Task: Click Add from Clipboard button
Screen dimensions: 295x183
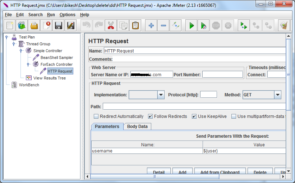Action: pos(220,171)
